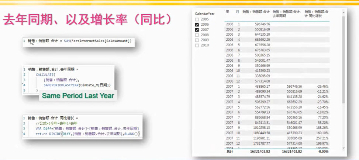Click the 188.26% growth cell

coord(322,128)
